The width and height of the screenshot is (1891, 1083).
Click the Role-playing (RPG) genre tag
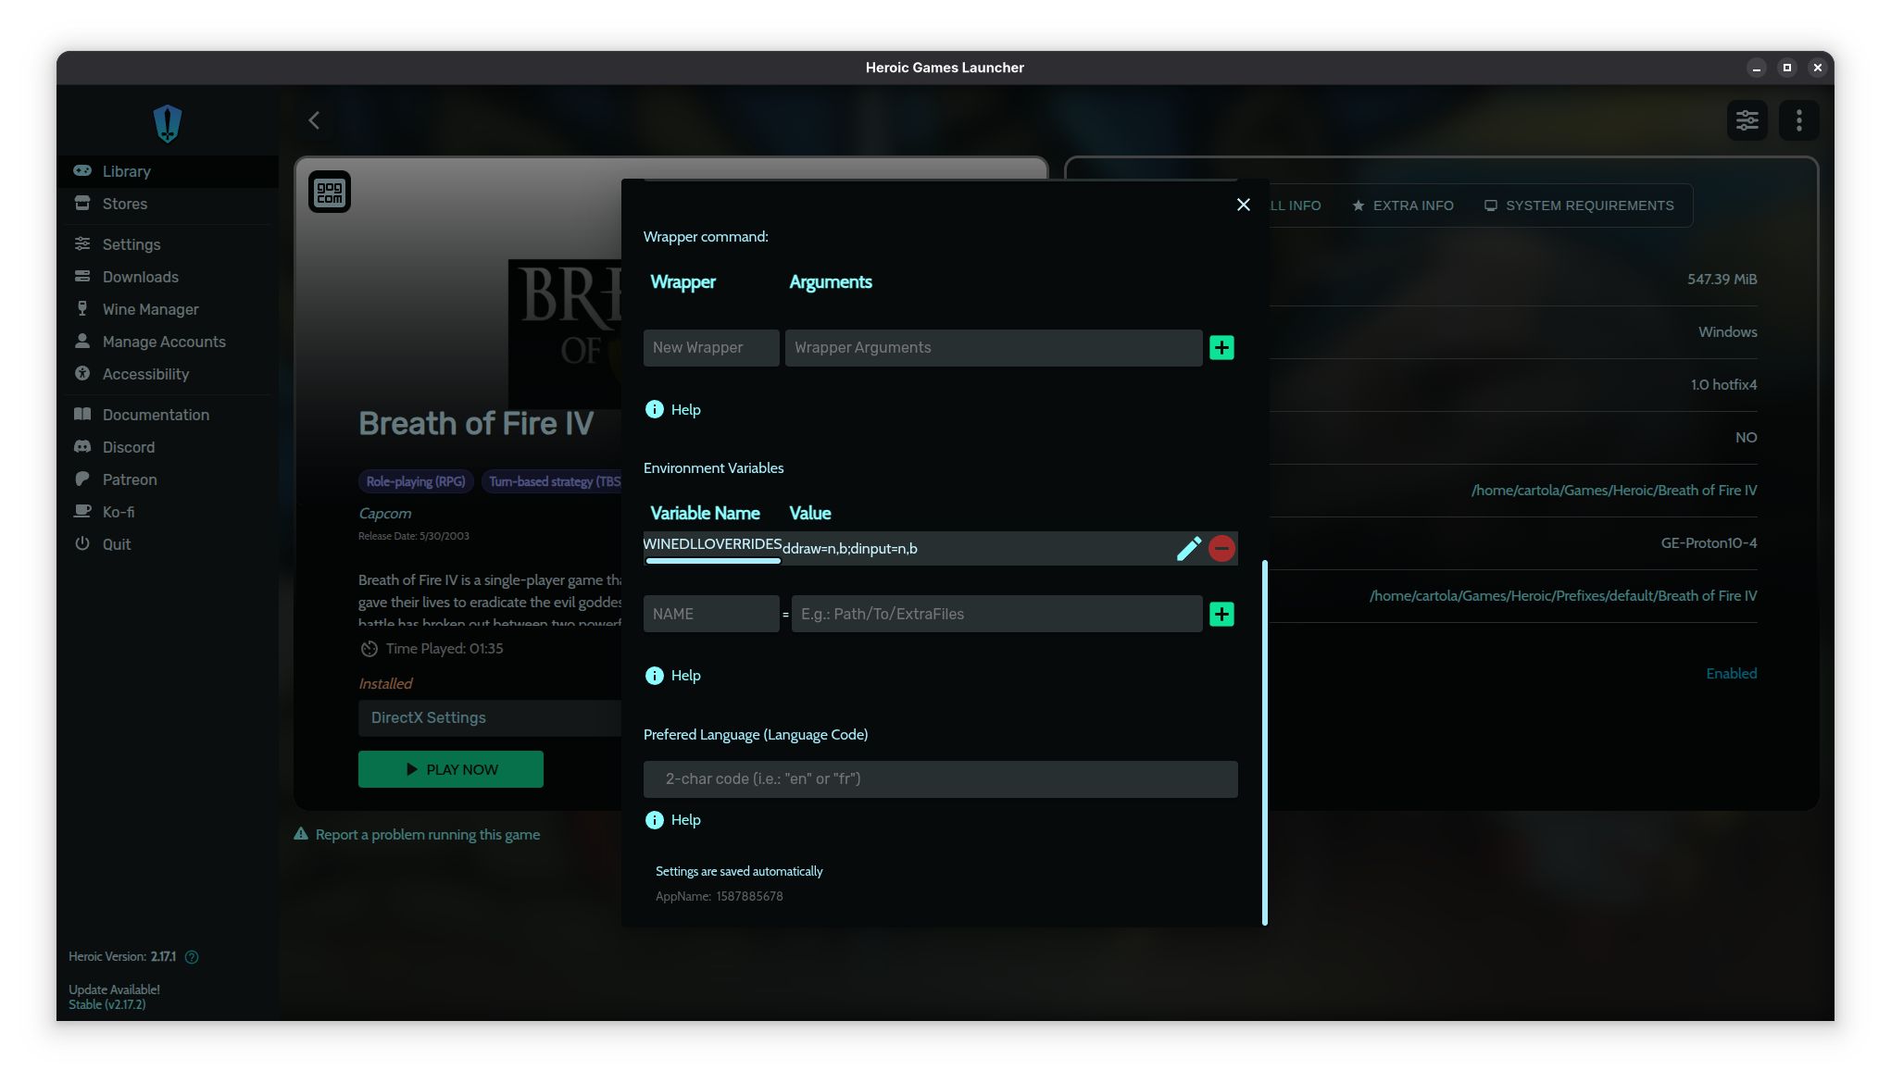coord(416,481)
